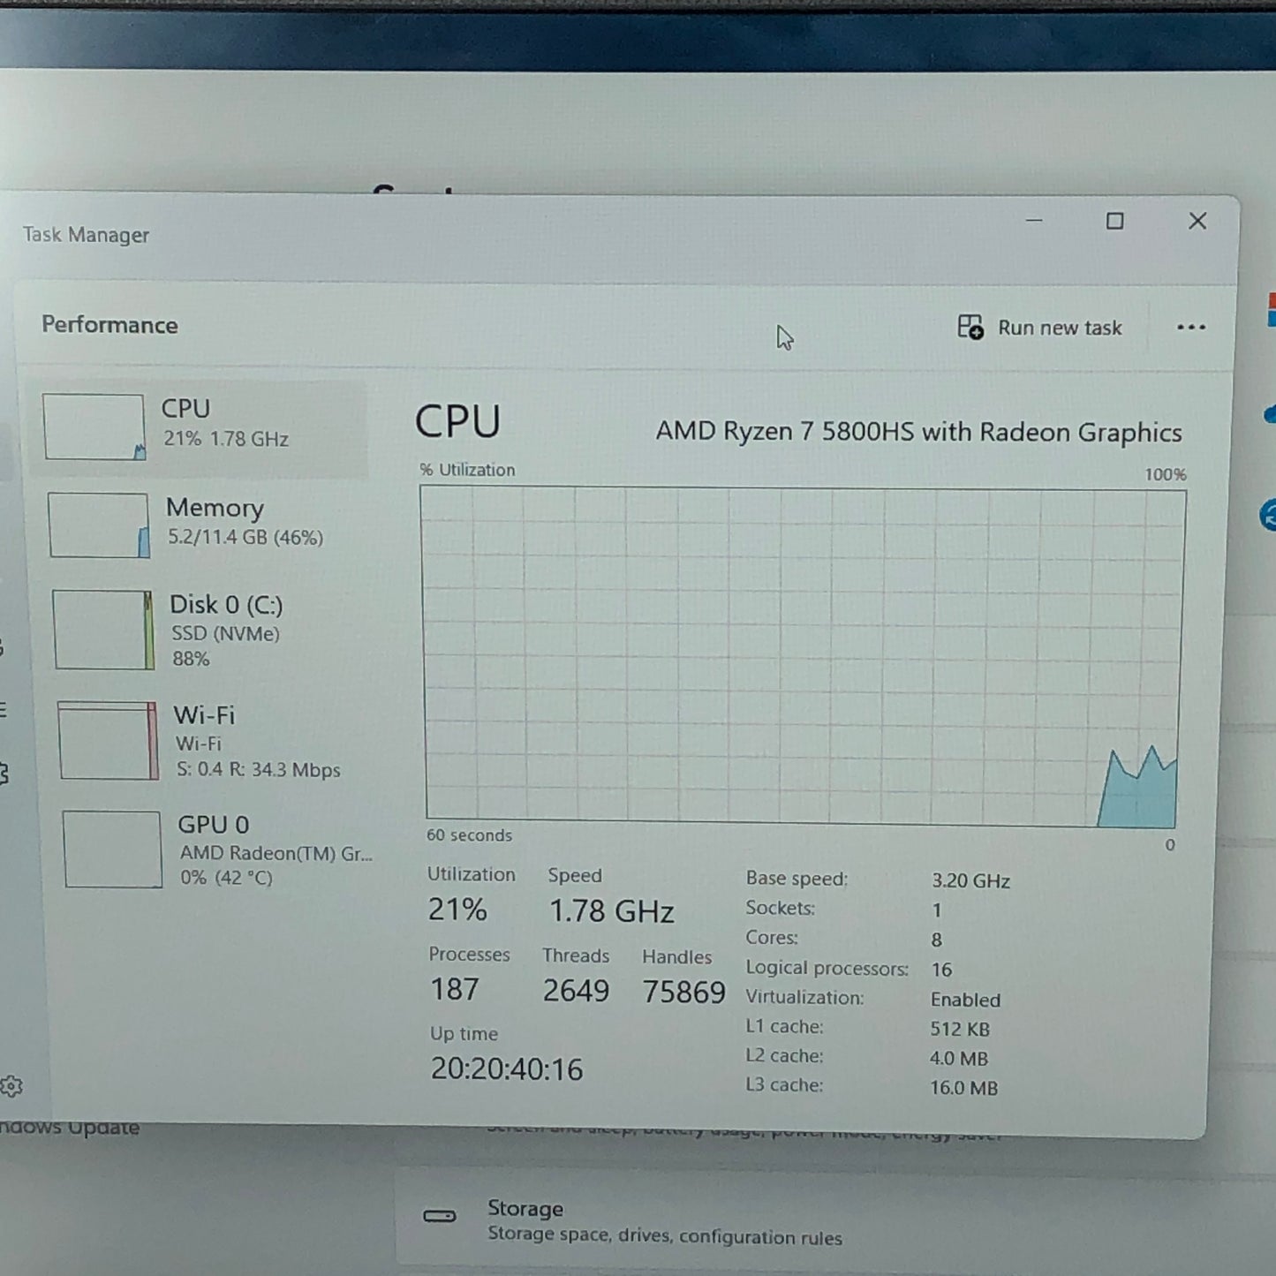Select the CPU performance item
The height and width of the screenshot is (1276, 1276).
[x=200, y=428]
